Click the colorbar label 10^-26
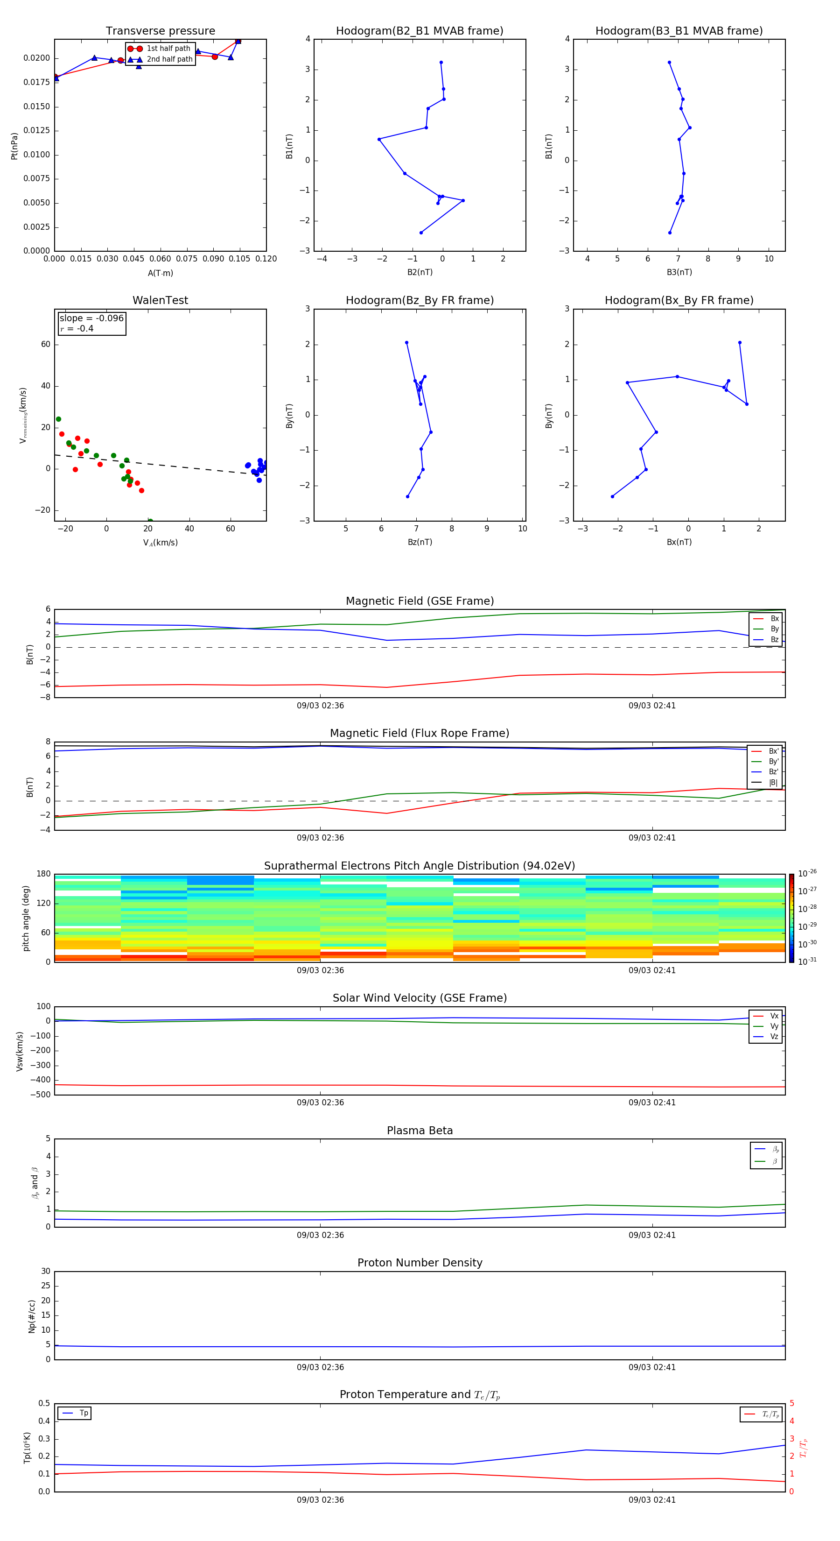This screenshot has height=1541, width=840. click(807, 873)
